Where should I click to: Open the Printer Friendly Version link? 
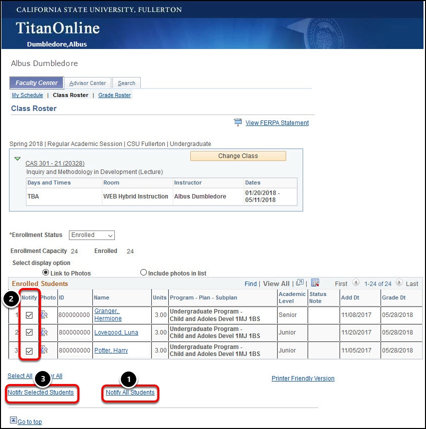coord(303,378)
